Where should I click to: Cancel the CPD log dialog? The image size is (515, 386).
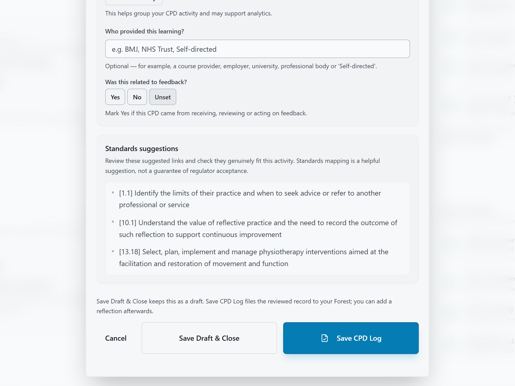[x=116, y=338]
